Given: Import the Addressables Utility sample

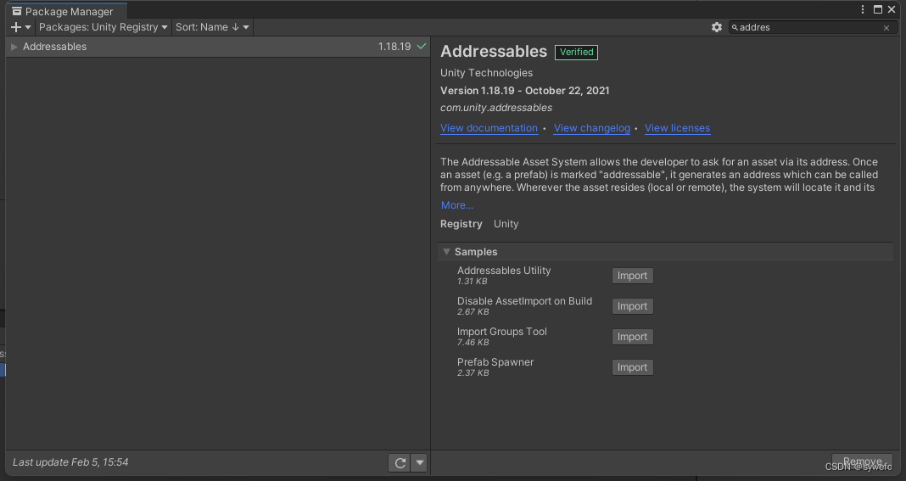Looking at the screenshot, I should 633,276.
